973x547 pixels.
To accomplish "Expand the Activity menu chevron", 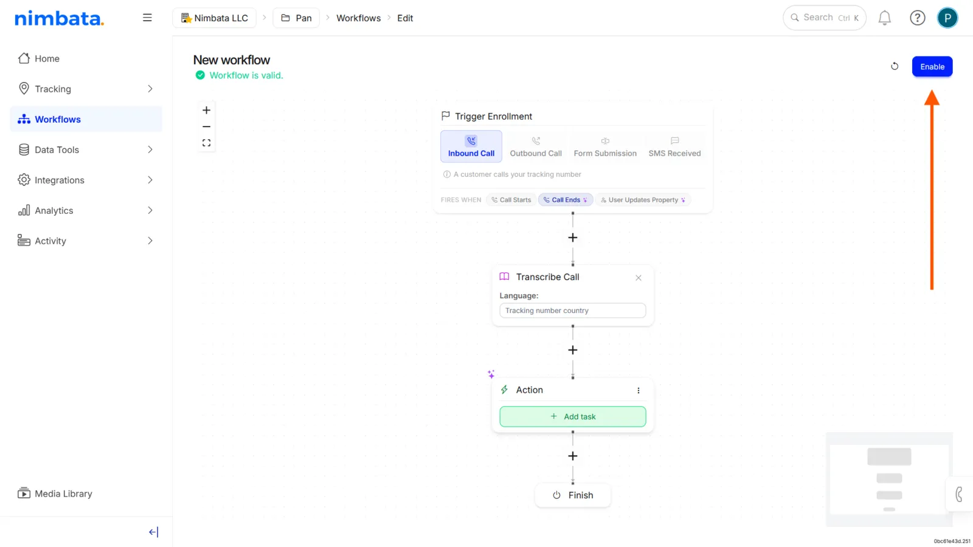I will click(150, 241).
